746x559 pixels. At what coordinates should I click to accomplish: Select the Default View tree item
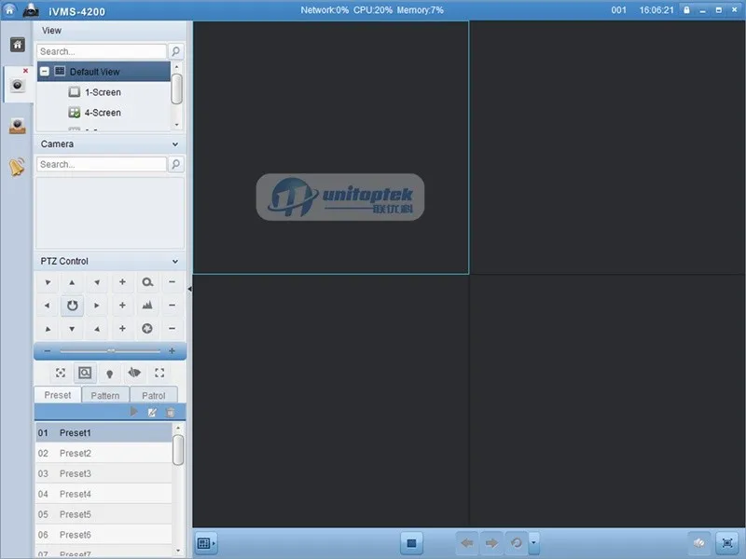(x=104, y=72)
